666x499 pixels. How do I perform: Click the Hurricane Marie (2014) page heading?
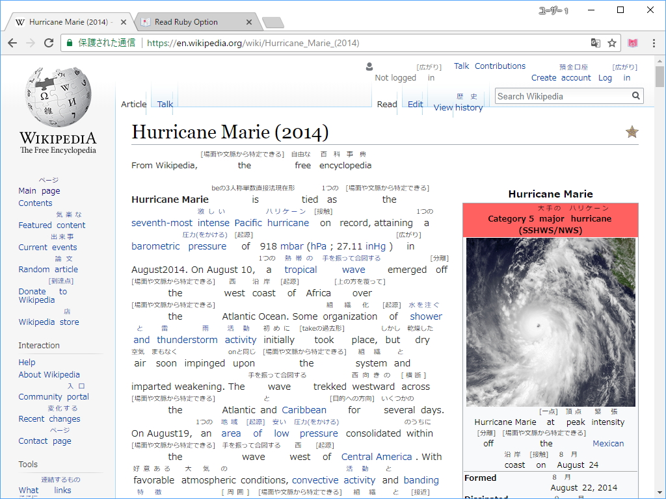coord(230,132)
